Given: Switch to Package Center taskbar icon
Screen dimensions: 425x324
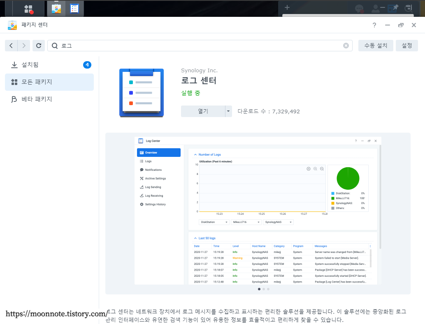Looking at the screenshot, I should click(x=56, y=9).
